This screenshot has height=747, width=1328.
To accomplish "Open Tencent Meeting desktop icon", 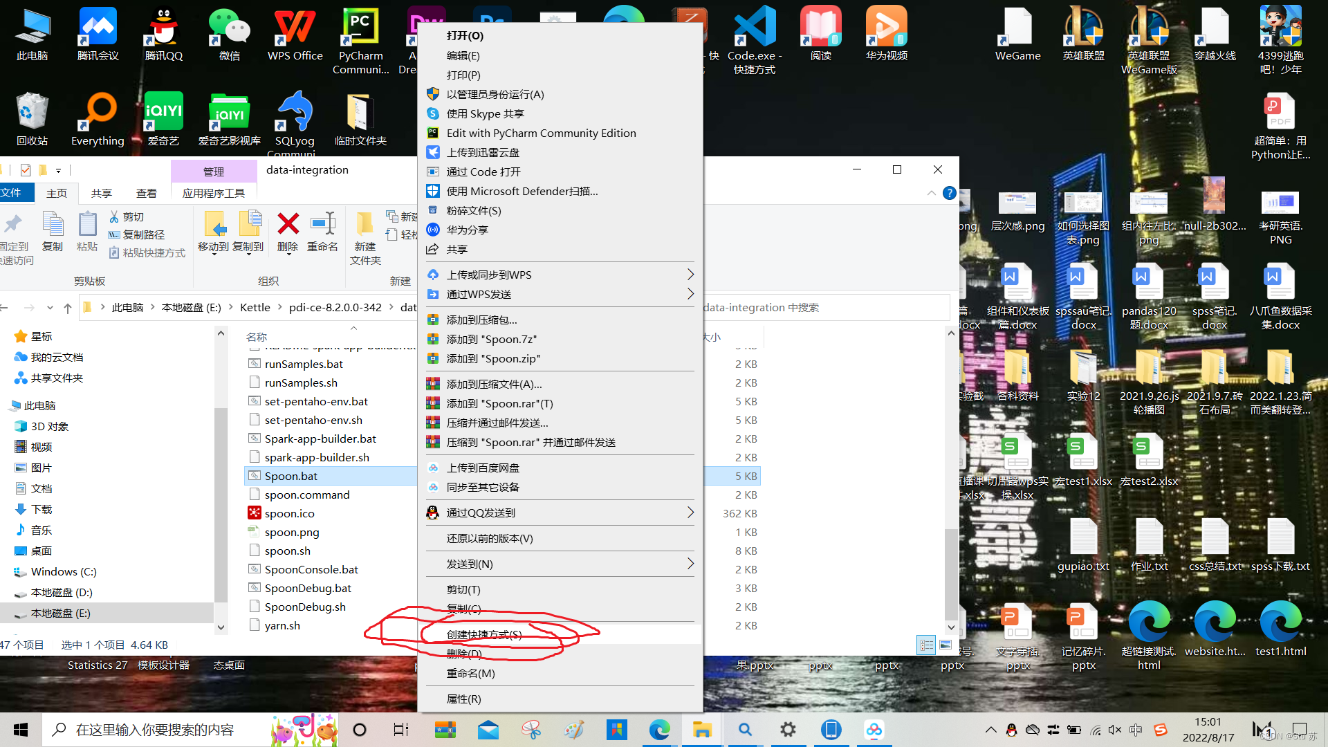I will tap(98, 35).
